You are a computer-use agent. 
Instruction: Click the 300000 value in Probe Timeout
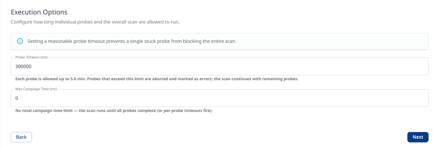[23, 67]
